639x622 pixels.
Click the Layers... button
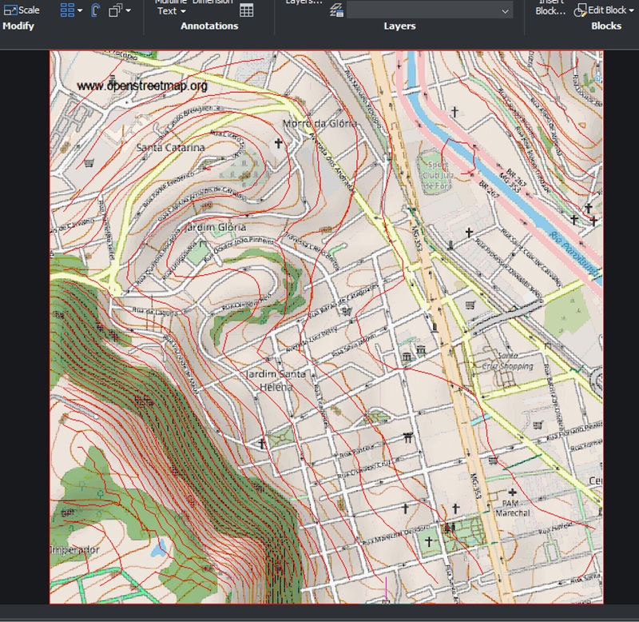pyautogui.click(x=304, y=2)
